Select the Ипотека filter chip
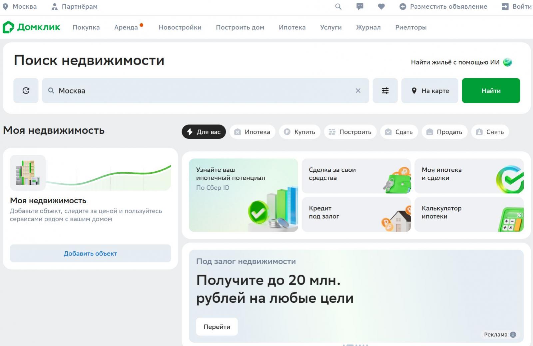The width and height of the screenshot is (533, 346). (x=253, y=132)
